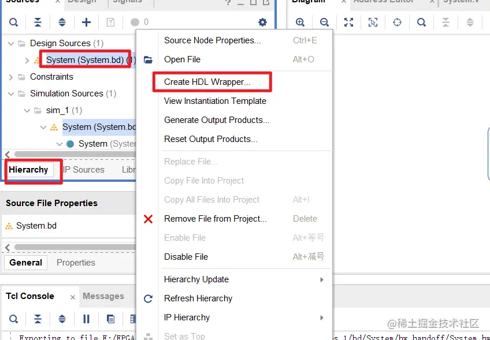This screenshot has width=490, height=340.
Task: Select Design Sources tree row
Action: point(66,43)
